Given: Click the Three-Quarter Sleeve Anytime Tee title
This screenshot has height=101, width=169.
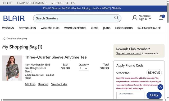Looking at the screenshot, I should 56,57.
